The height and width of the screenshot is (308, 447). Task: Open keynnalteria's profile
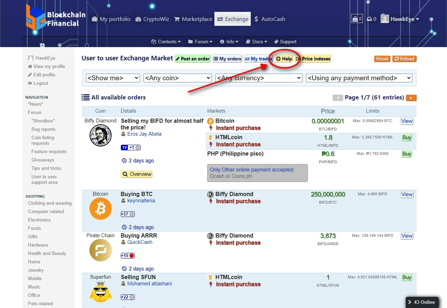[x=141, y=201]
